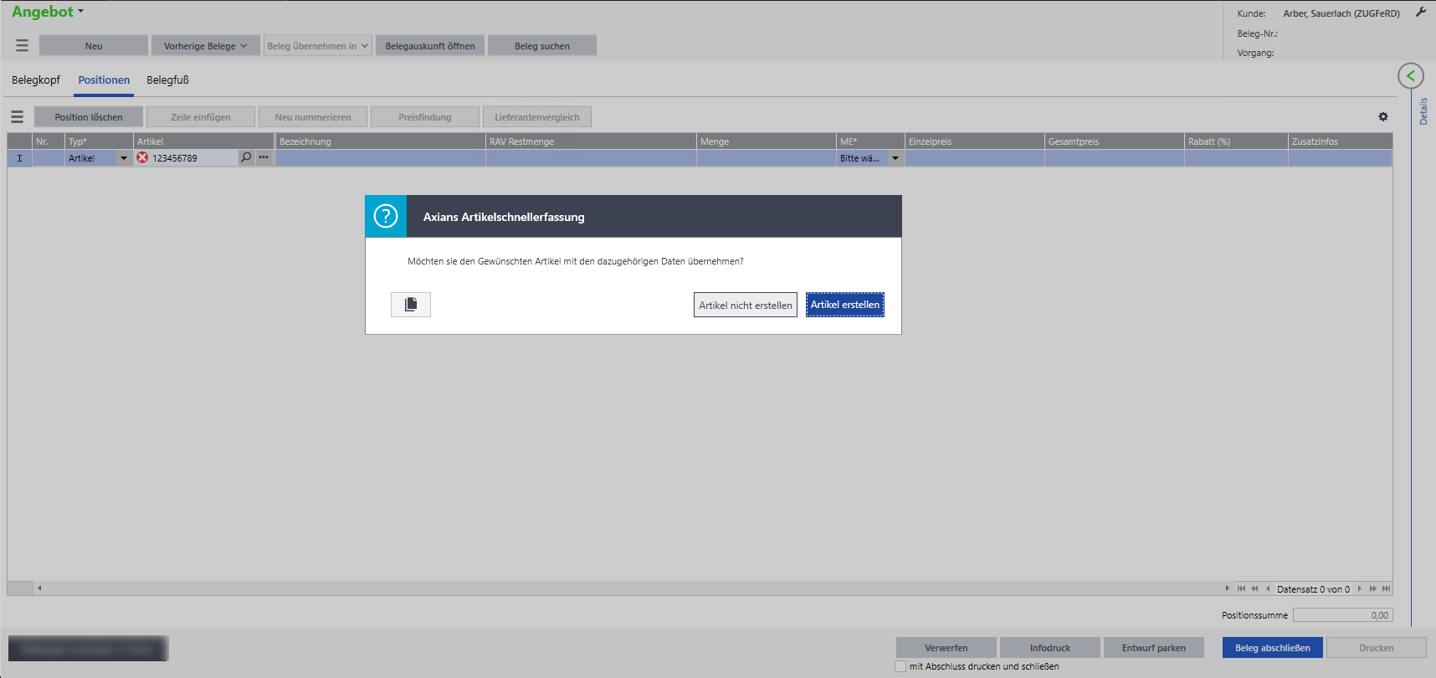Enable 'mit Abschluss drucken und schließen' checkbox

click(900, 666)
